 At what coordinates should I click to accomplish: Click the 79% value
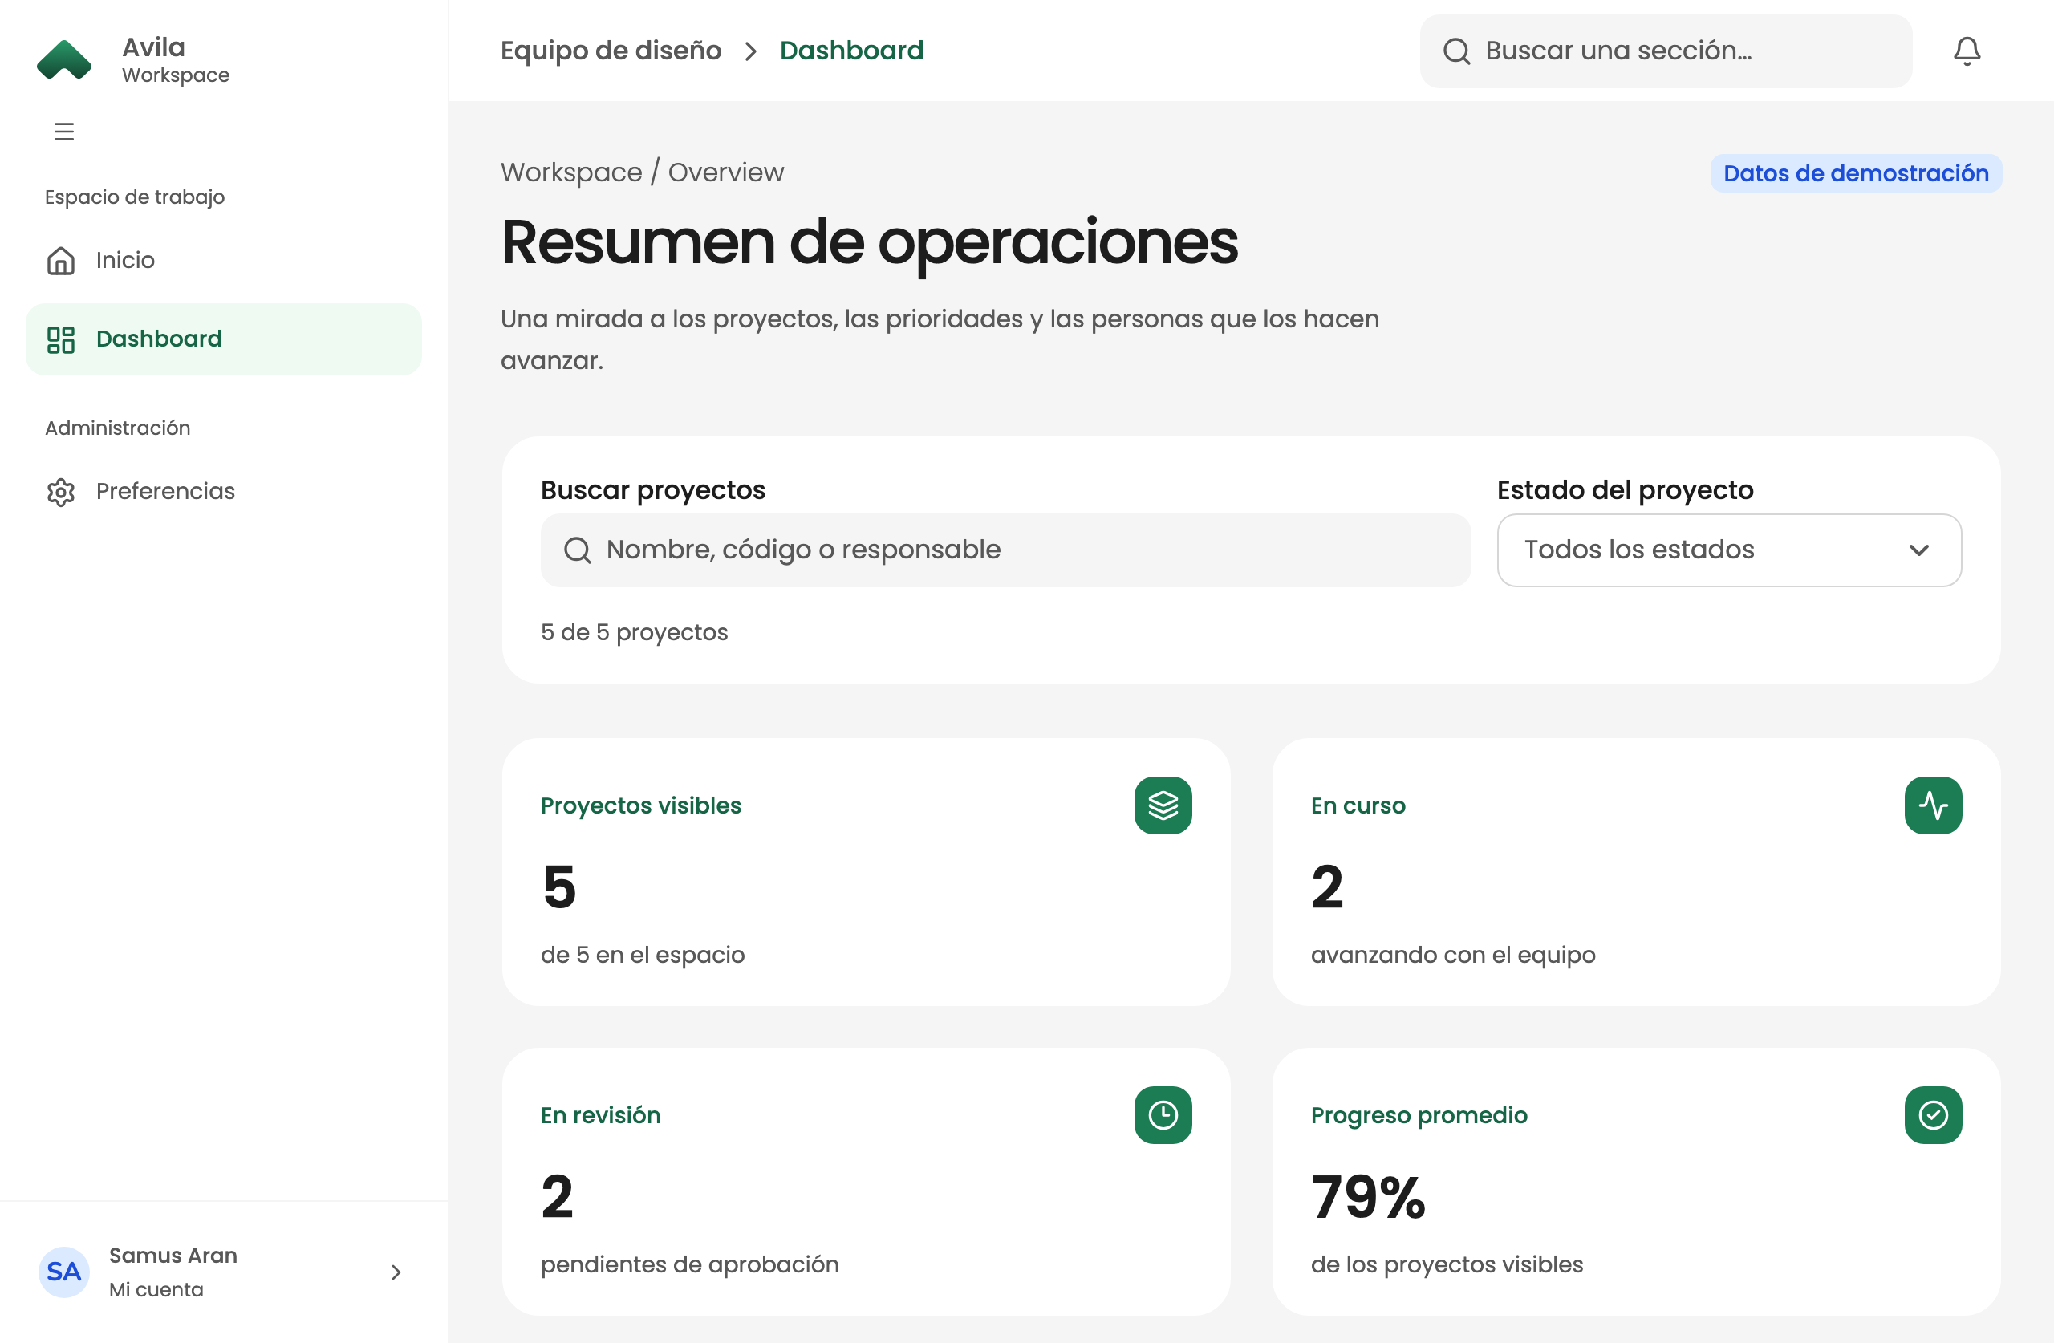(x=1368, y=1196)
